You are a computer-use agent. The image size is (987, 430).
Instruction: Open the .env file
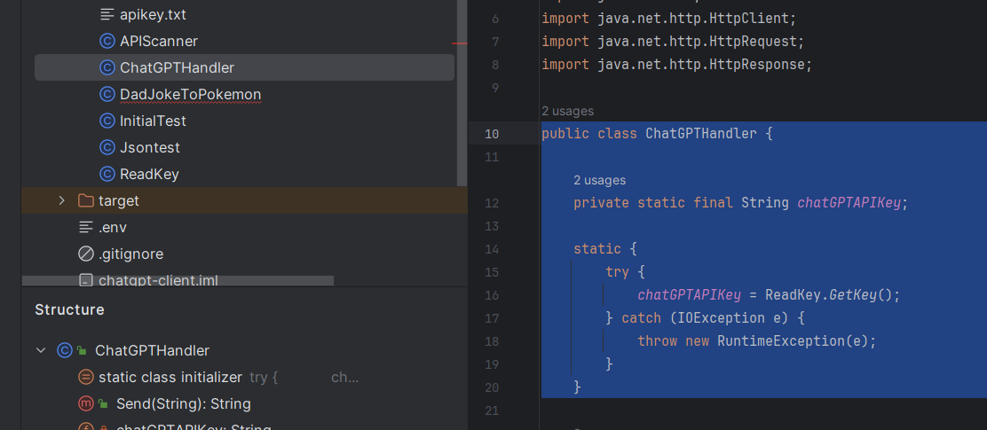[x=113, y=228]
